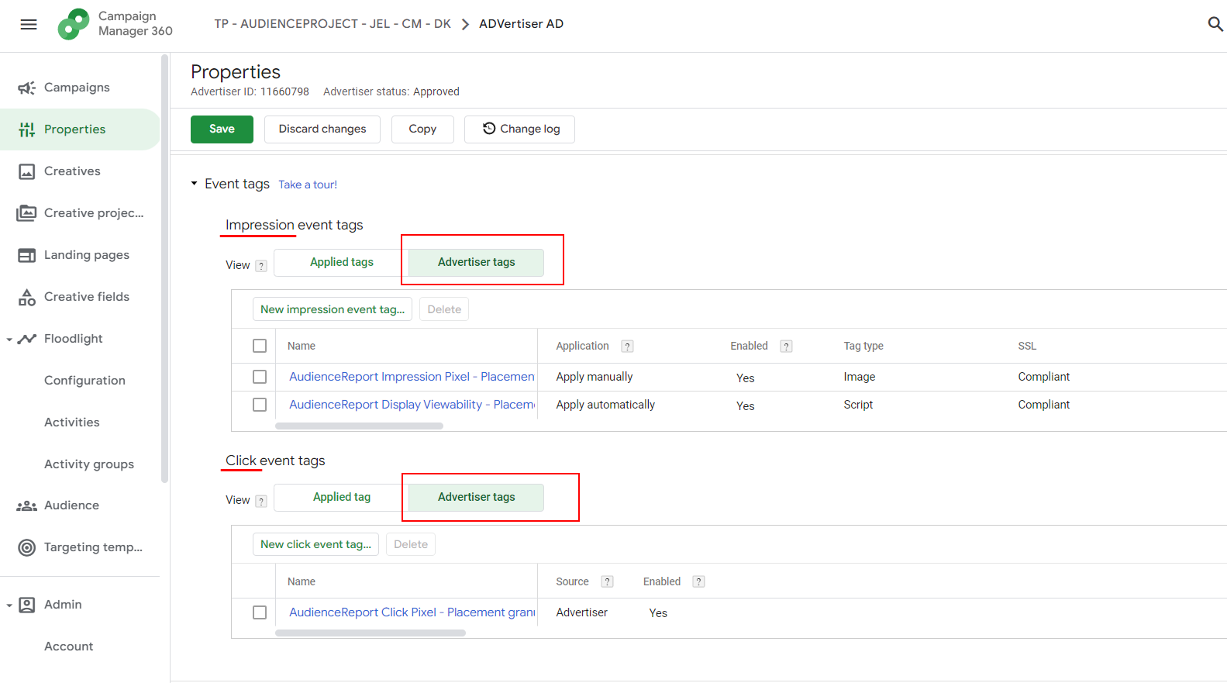
Task: Open the hamburger main menu
Action: 29,24
